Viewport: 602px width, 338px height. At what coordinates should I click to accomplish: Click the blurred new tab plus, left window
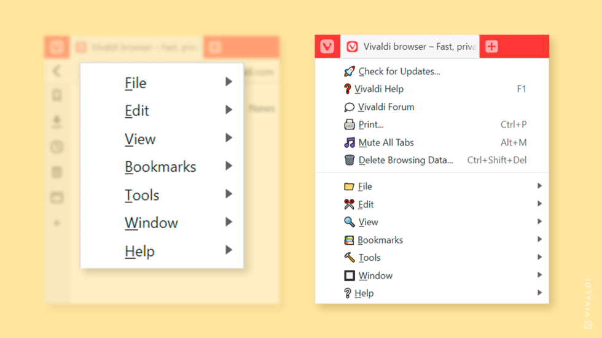pos(214,47)
